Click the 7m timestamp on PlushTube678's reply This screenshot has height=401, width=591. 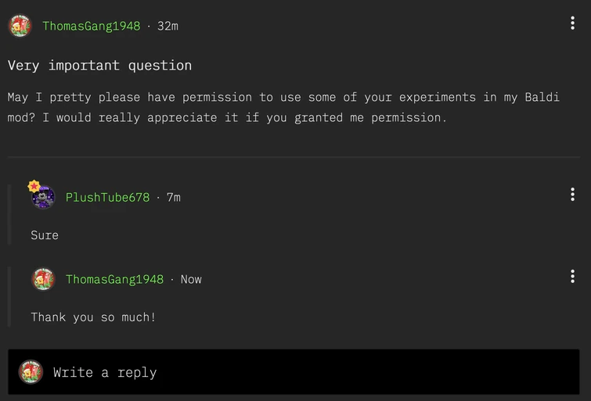pos(173,197)
